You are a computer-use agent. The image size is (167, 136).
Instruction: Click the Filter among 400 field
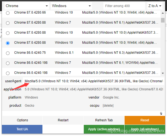(124, 6)
